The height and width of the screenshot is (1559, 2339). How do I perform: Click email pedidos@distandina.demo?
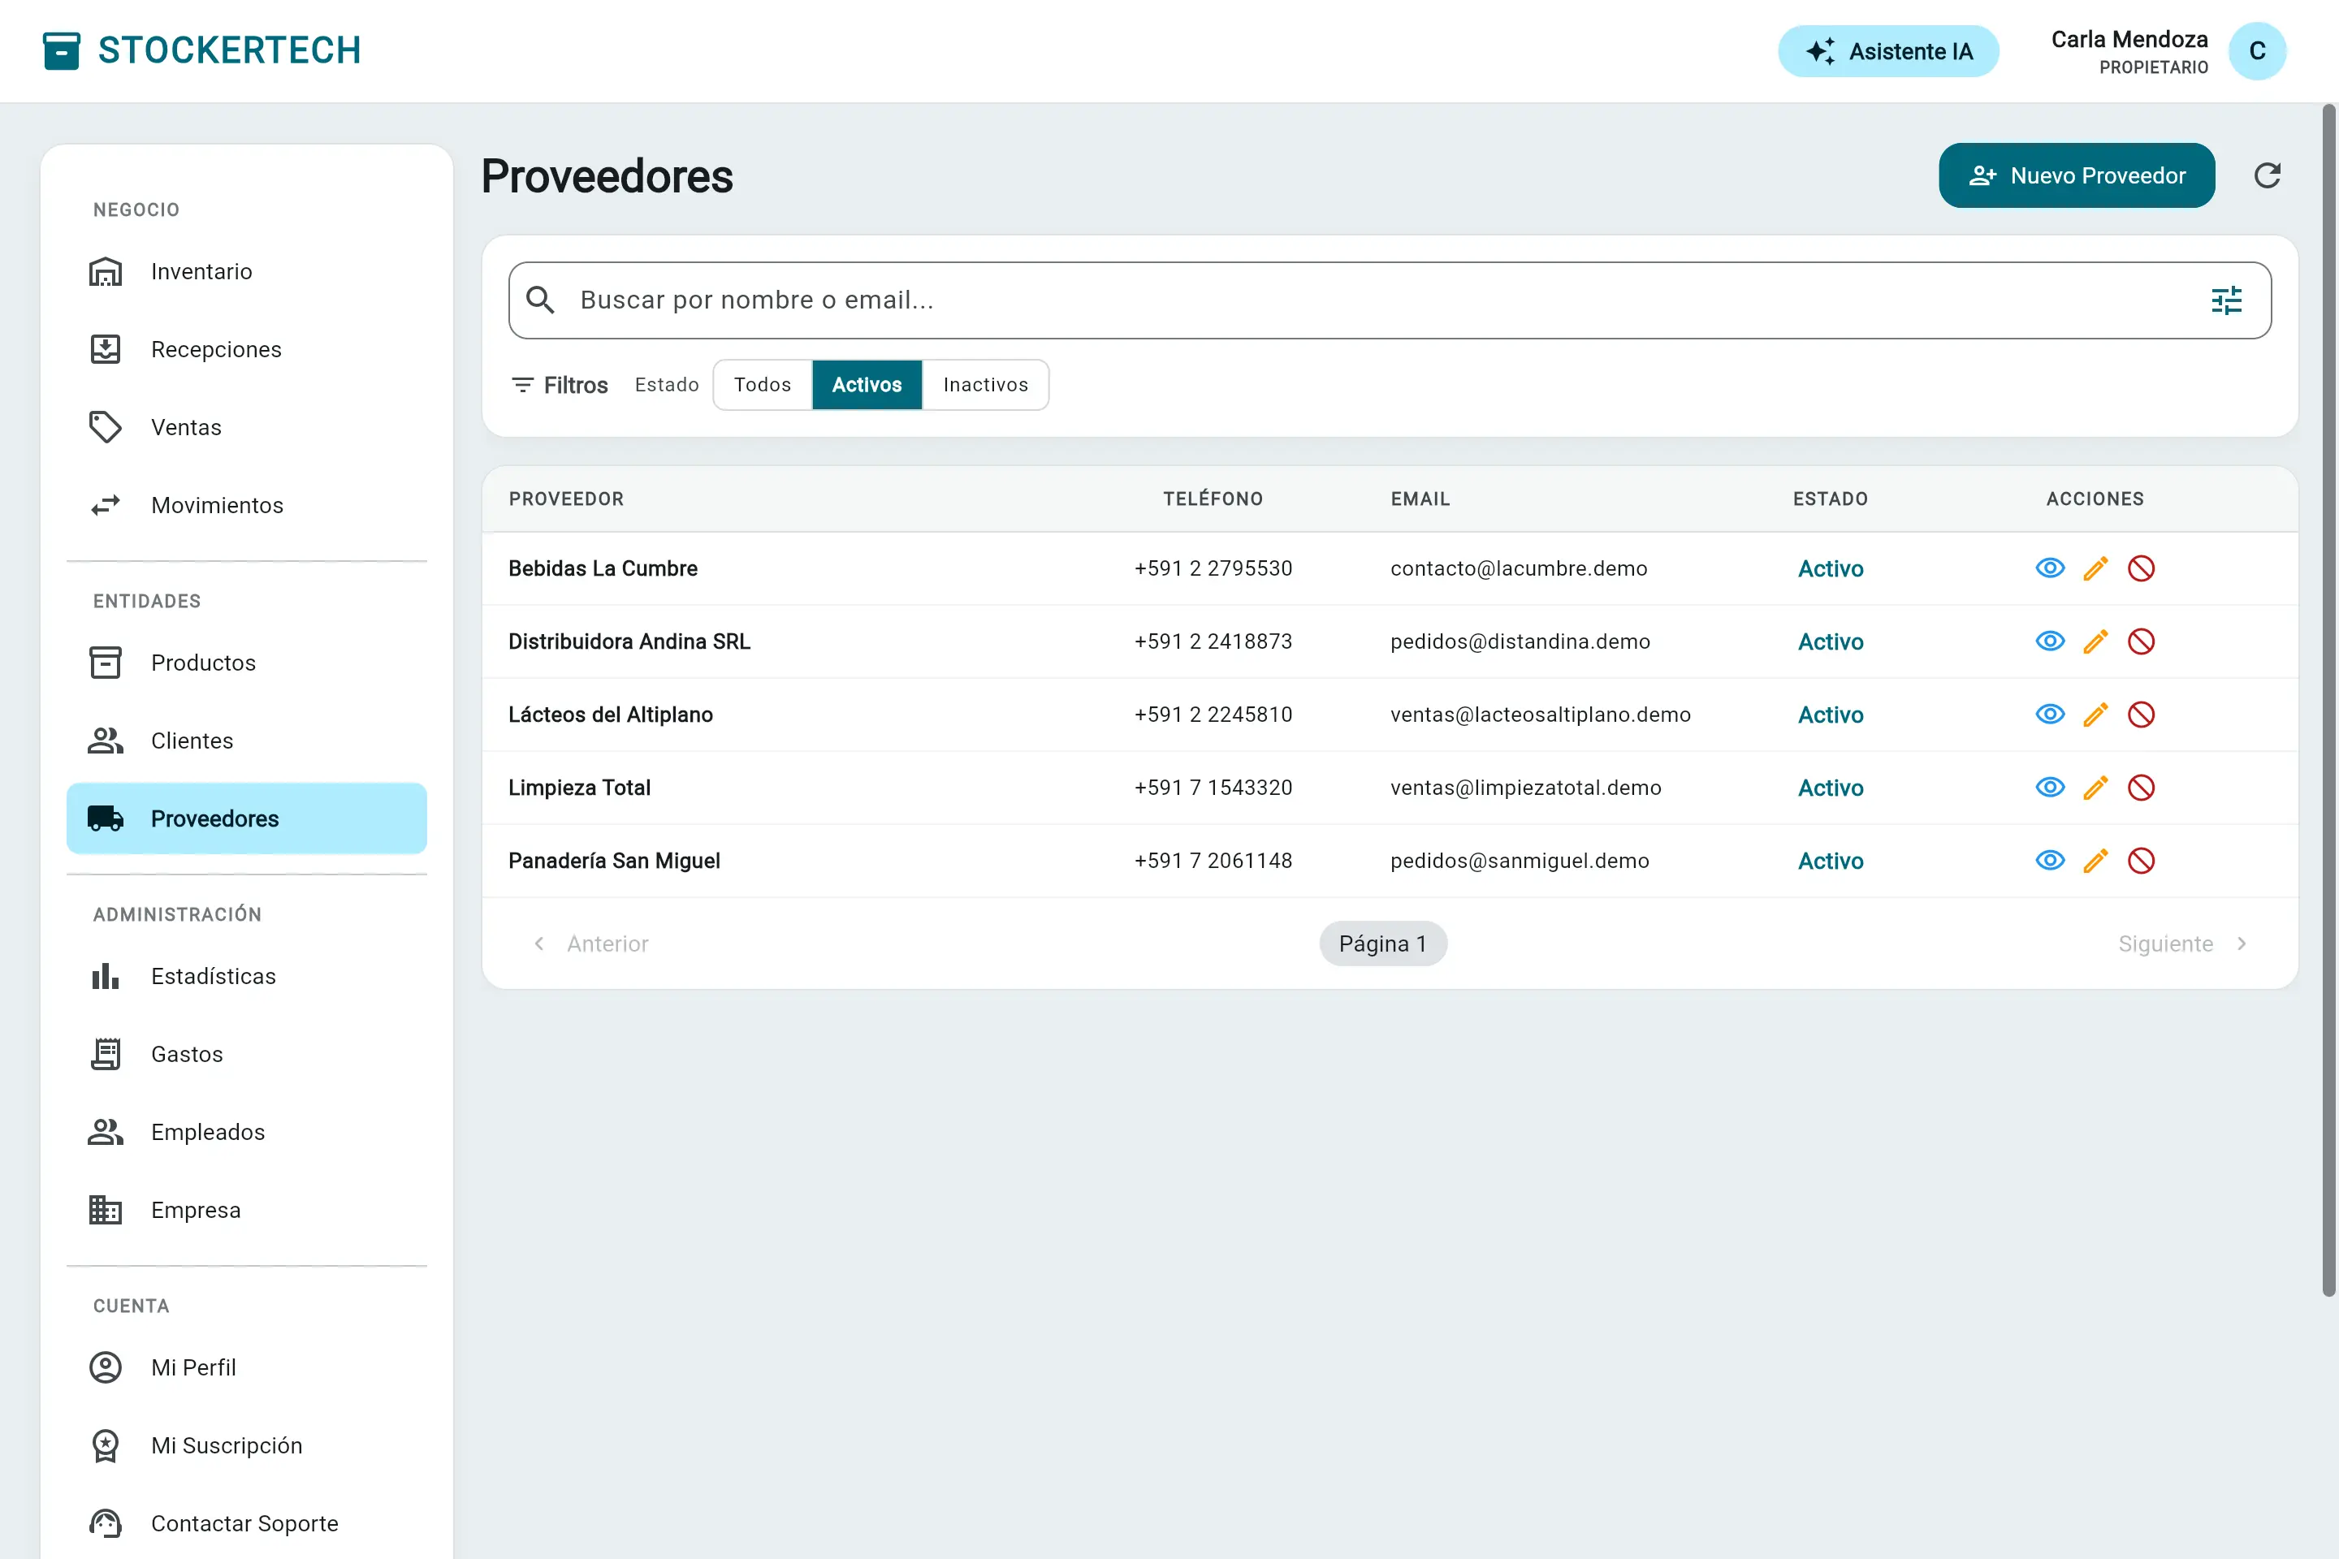click(1520, 641)
